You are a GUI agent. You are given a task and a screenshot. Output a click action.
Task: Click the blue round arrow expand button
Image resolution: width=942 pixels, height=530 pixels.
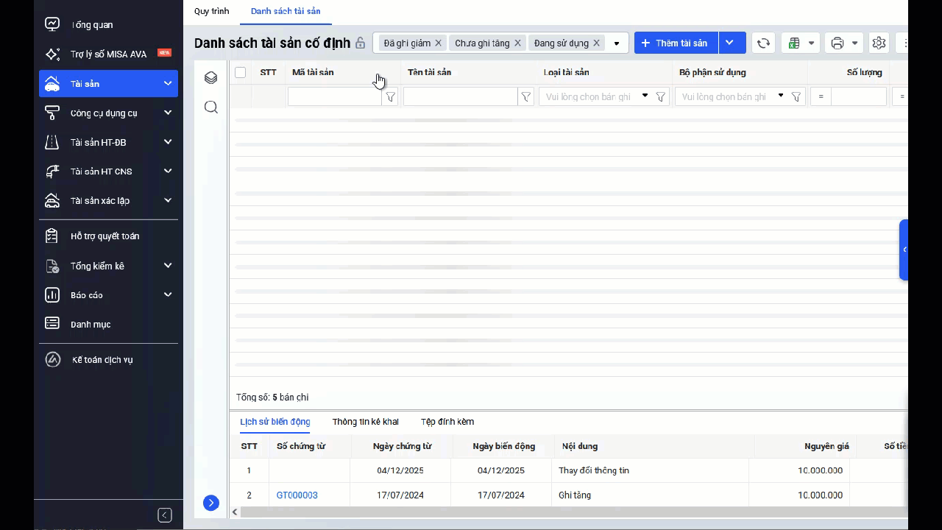pyautogui.click(x=211, y=503)
